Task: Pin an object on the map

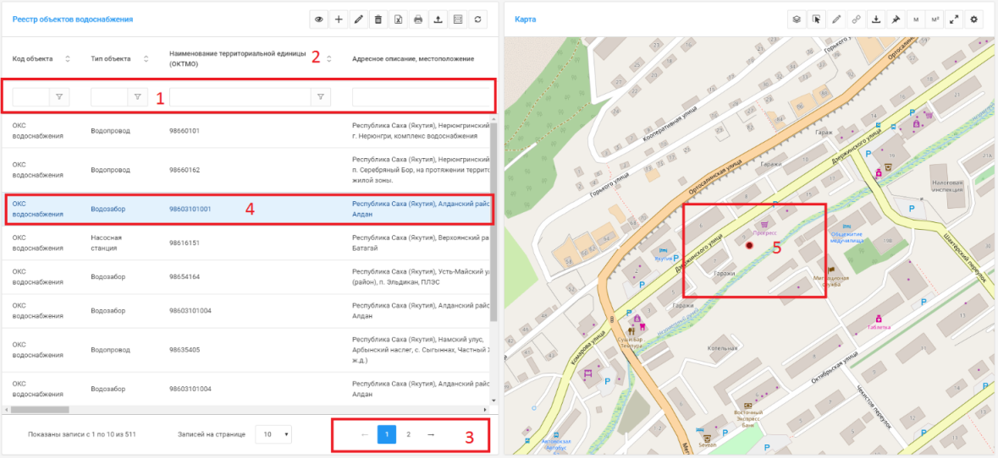Action: 895,19
